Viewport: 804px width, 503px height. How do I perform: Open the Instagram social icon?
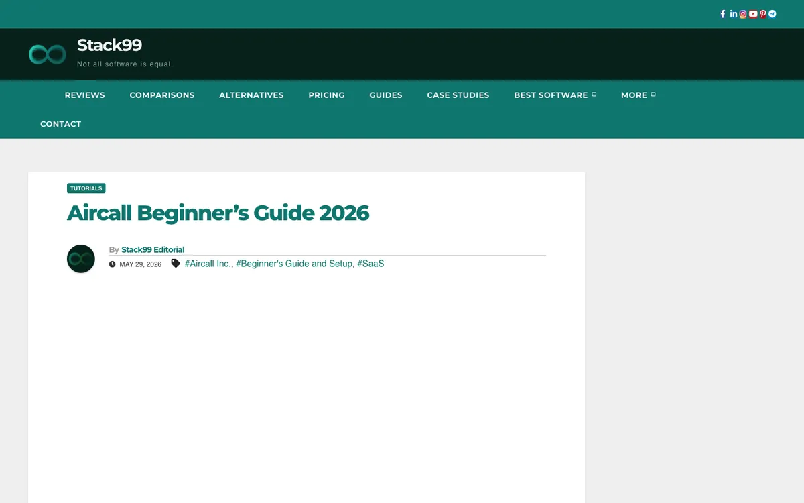pos(743,14)
